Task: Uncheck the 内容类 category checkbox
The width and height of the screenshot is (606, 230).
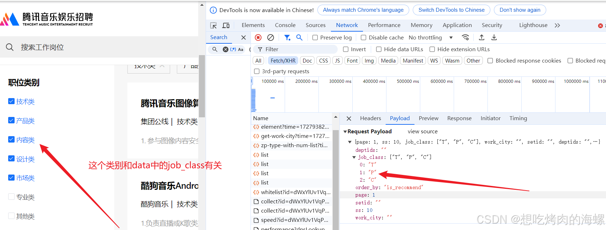Action: tap(11, 140)
